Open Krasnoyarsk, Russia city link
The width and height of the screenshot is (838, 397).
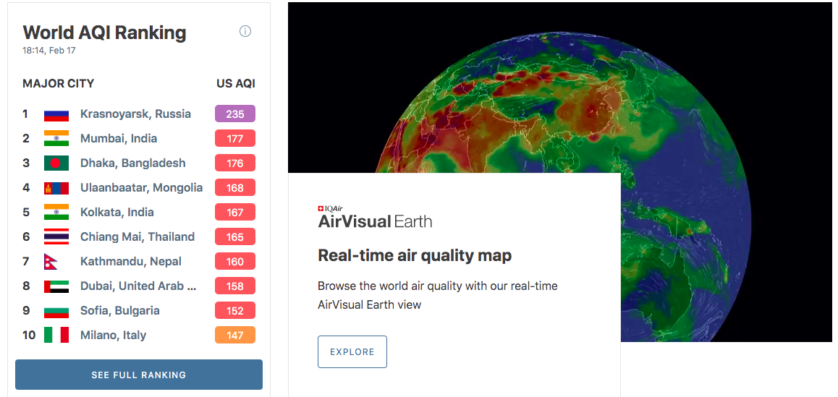point(135,114)
